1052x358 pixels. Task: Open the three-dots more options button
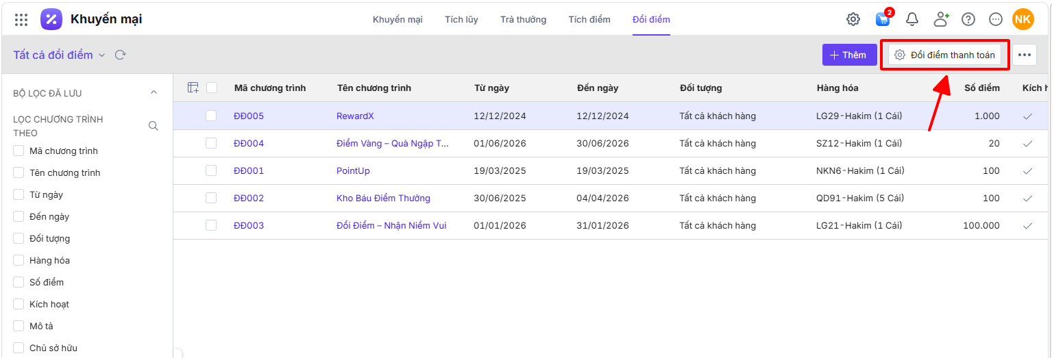tap(1025, 55)
